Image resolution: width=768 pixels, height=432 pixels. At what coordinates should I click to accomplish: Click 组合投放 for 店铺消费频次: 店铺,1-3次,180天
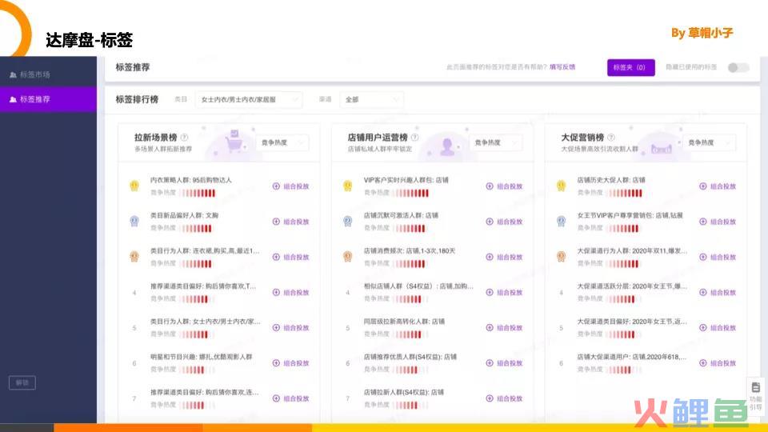click(505, 257)
